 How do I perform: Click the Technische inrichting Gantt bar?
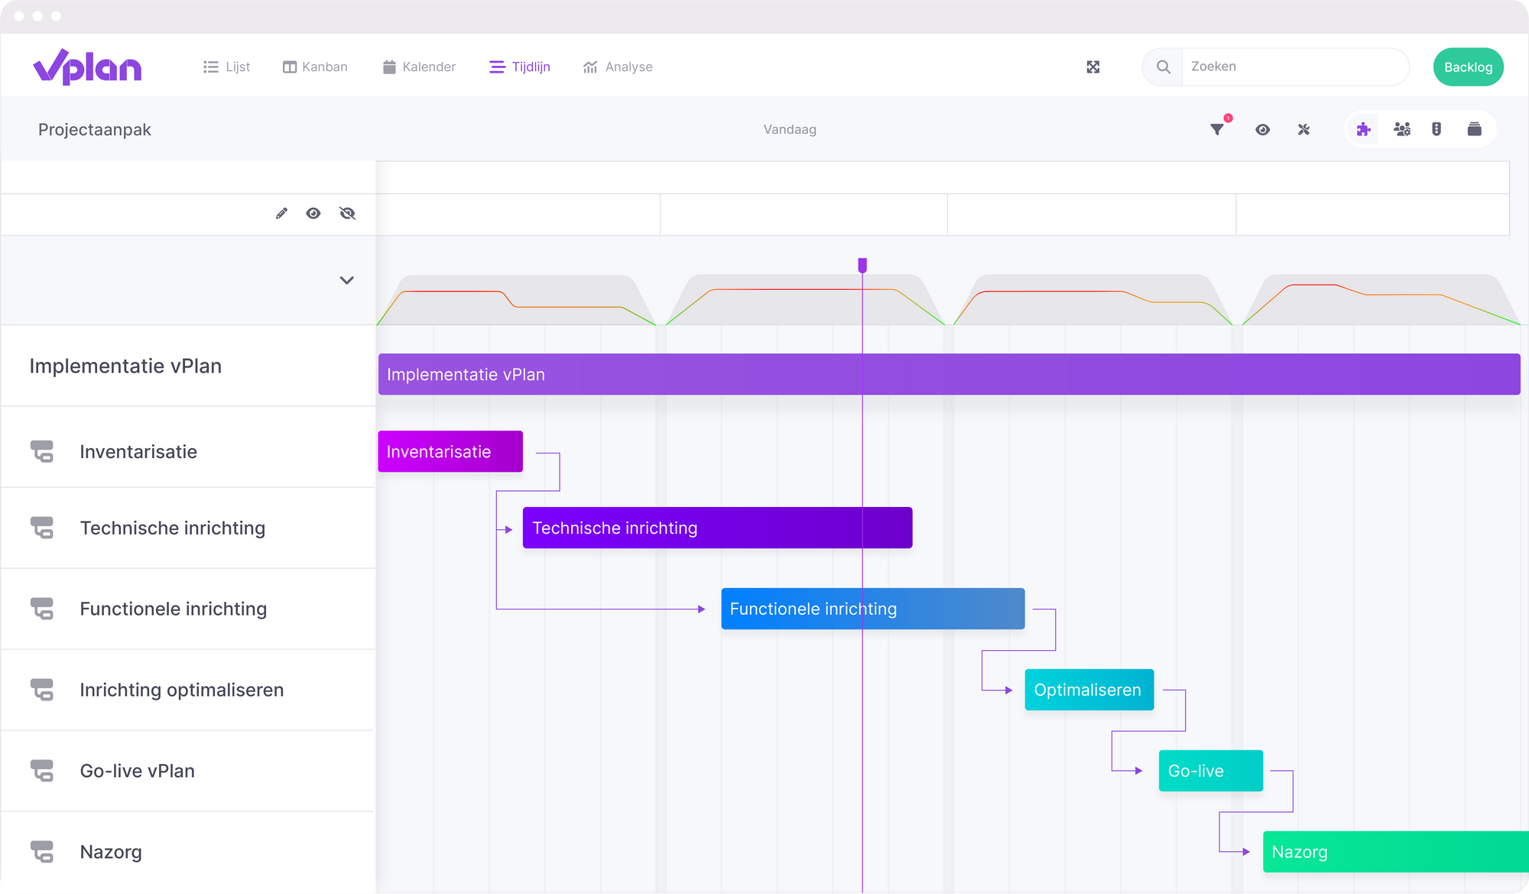coord(717,528)
